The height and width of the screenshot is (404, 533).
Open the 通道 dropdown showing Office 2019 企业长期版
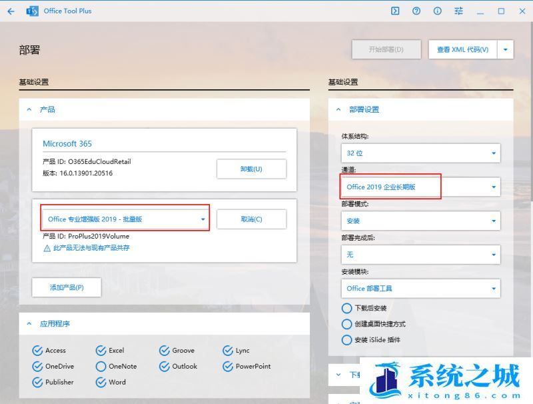(421, 187)
